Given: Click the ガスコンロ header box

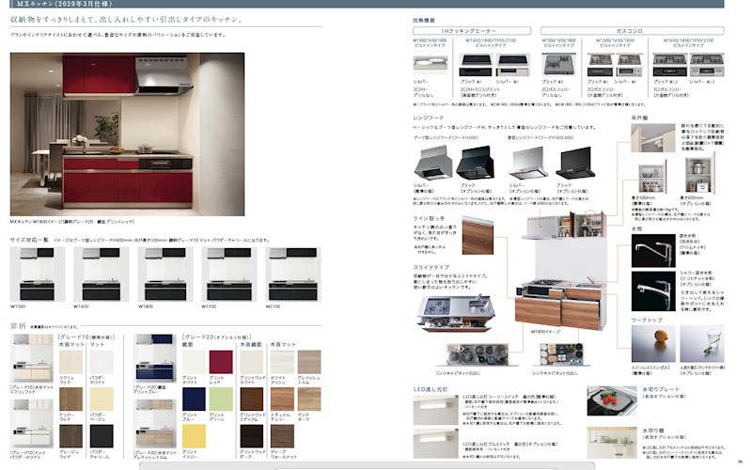Looking at the screenshot, I should click(x=632, y=31).
